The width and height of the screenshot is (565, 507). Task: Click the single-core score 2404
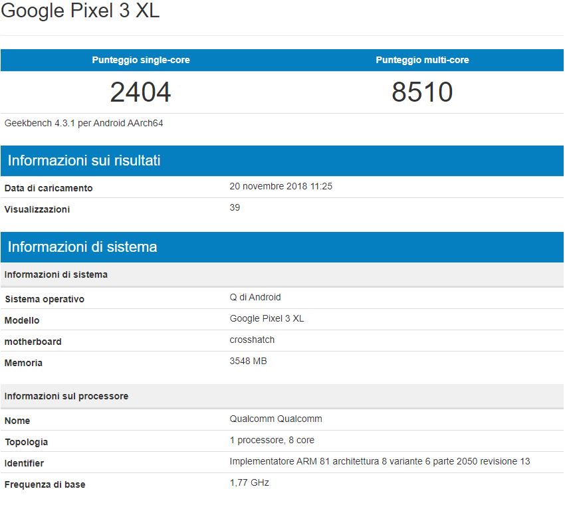[141, 92]
